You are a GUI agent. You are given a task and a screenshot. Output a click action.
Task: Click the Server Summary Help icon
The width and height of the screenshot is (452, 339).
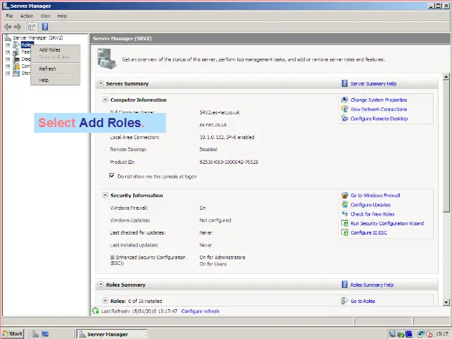pos(345,83)
